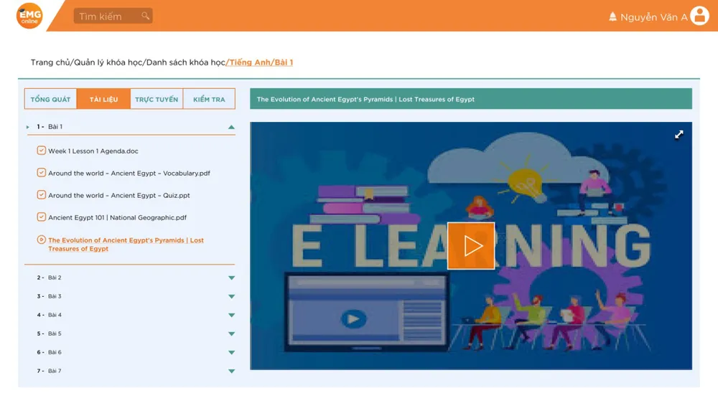718x403 pixels.
Task: Open the notification bell
Action: [612, 17]
